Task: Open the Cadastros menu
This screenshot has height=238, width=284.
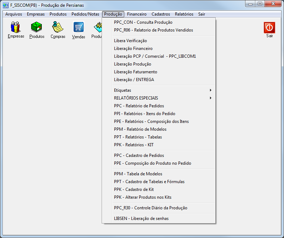Action: point(161,14)
